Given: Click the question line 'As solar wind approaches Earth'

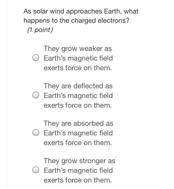Looking at the screenshot, I should point(73,11).
